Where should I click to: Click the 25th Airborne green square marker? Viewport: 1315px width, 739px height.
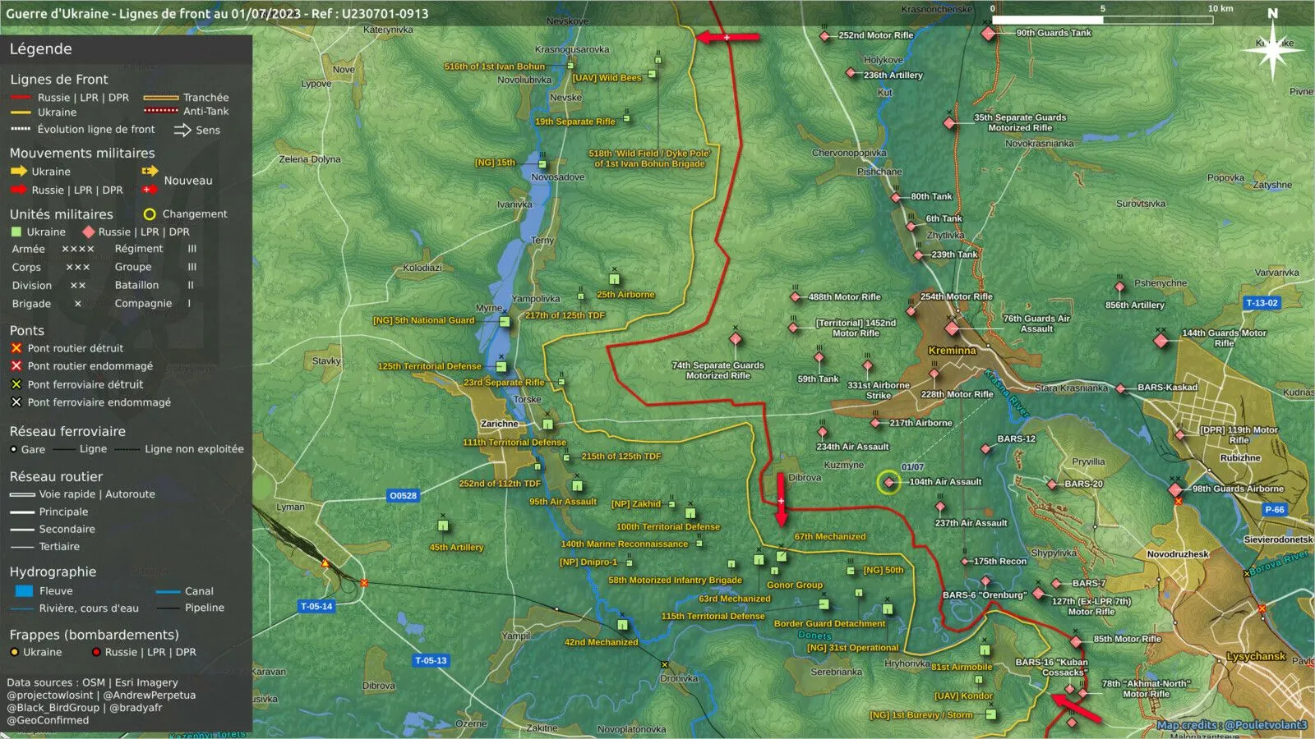point(614,279)
